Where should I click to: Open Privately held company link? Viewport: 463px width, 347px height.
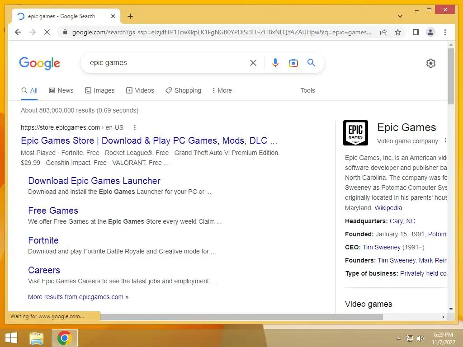point(423,273)
